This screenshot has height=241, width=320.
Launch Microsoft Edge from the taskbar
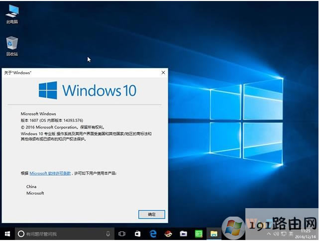coord(153,234)
